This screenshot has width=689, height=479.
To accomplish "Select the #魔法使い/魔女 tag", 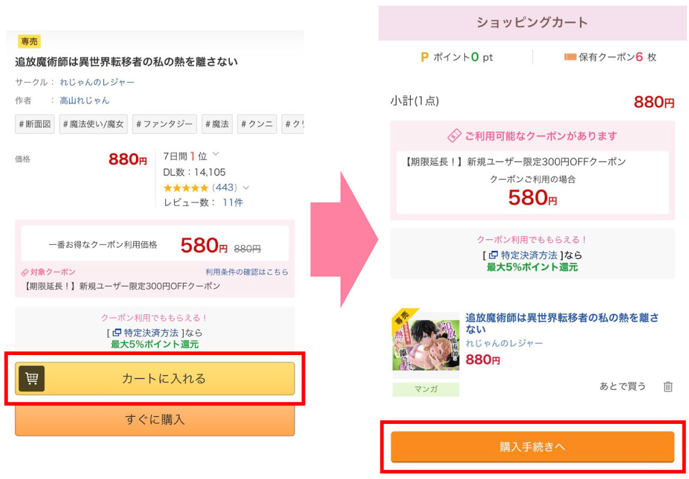I will pos(93,124).
